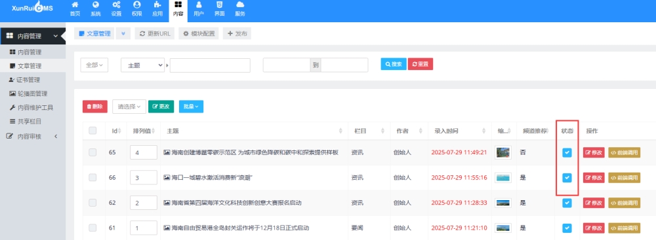Open article 海南自由贸易港全岛封关运作将于12月18日正式启动
Viewport: 656px width, 240px height.
[240, 228]
